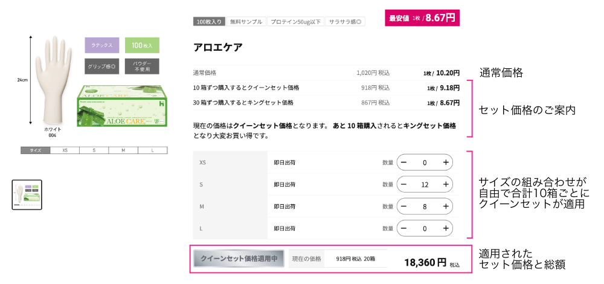This screenshot has height=284, width=604.
Task: Increase S size quantity with plus
Action: pos(446,184)
